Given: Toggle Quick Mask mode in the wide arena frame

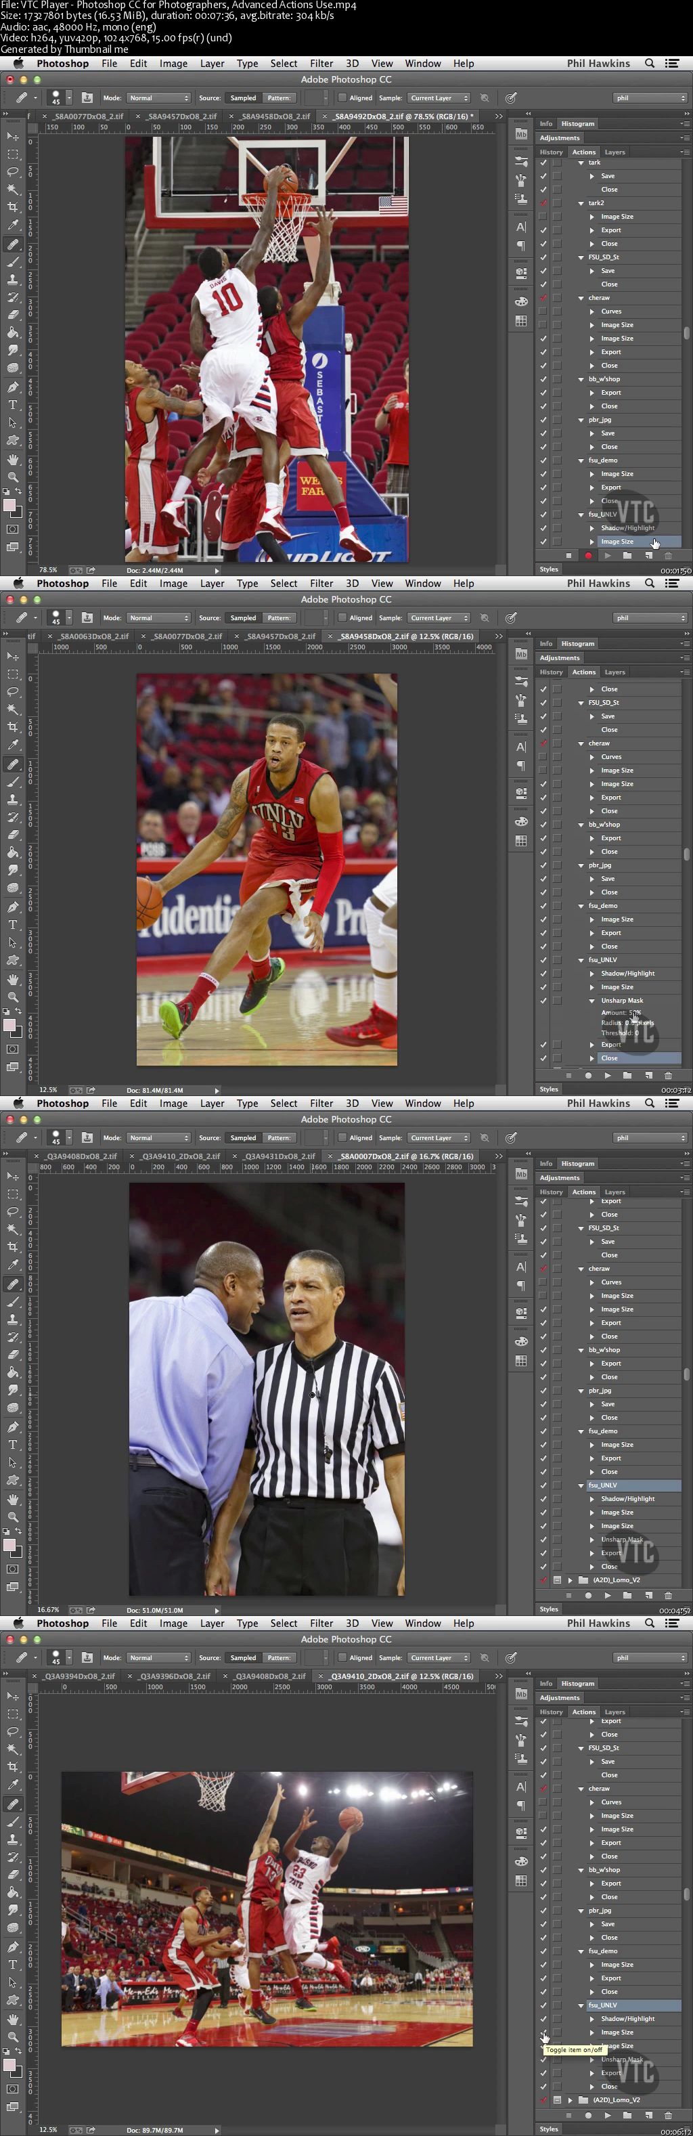Looking at the screenshot, I should (12, 2089).
